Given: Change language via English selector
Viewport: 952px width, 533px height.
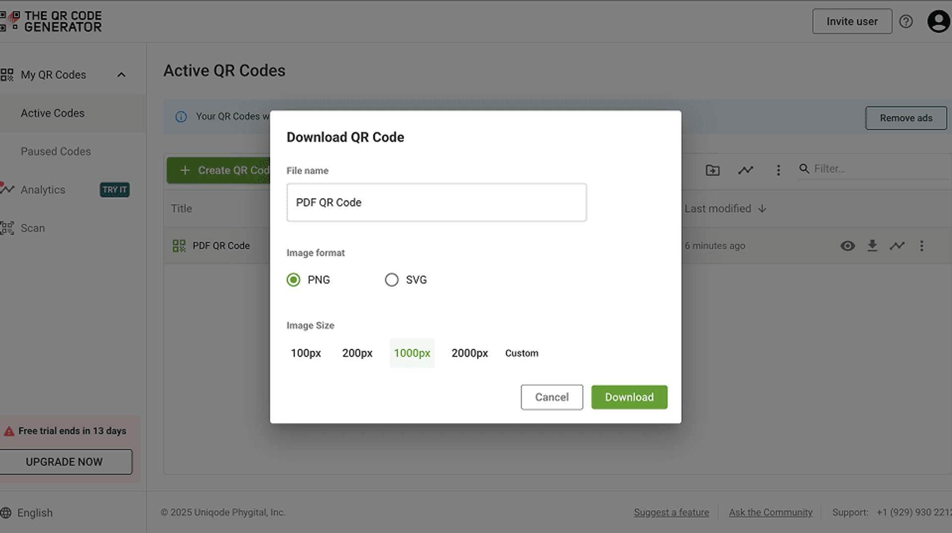Looking at the screenshot, I should tap(35, 513).
